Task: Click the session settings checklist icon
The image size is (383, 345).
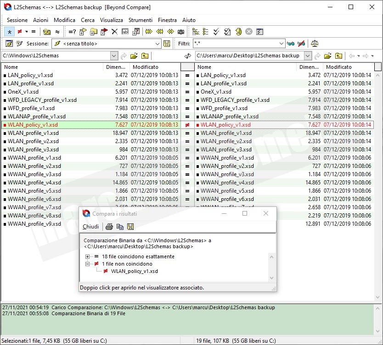Action: (x=259, y=32)
